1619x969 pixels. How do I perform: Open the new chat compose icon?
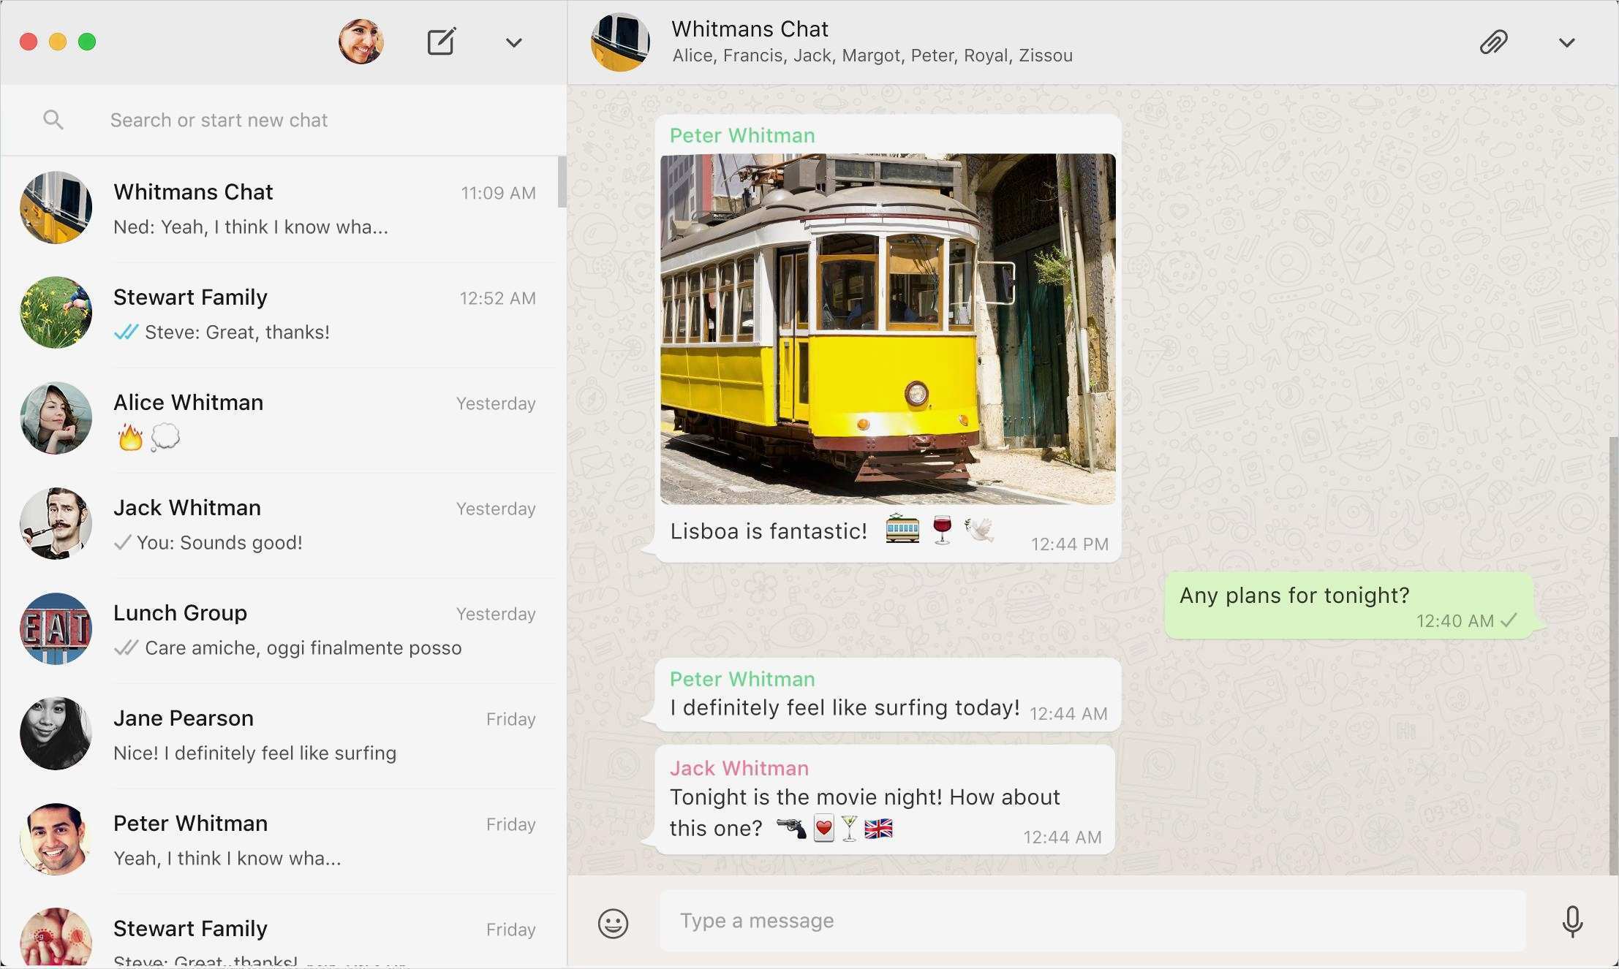[442, 42]
